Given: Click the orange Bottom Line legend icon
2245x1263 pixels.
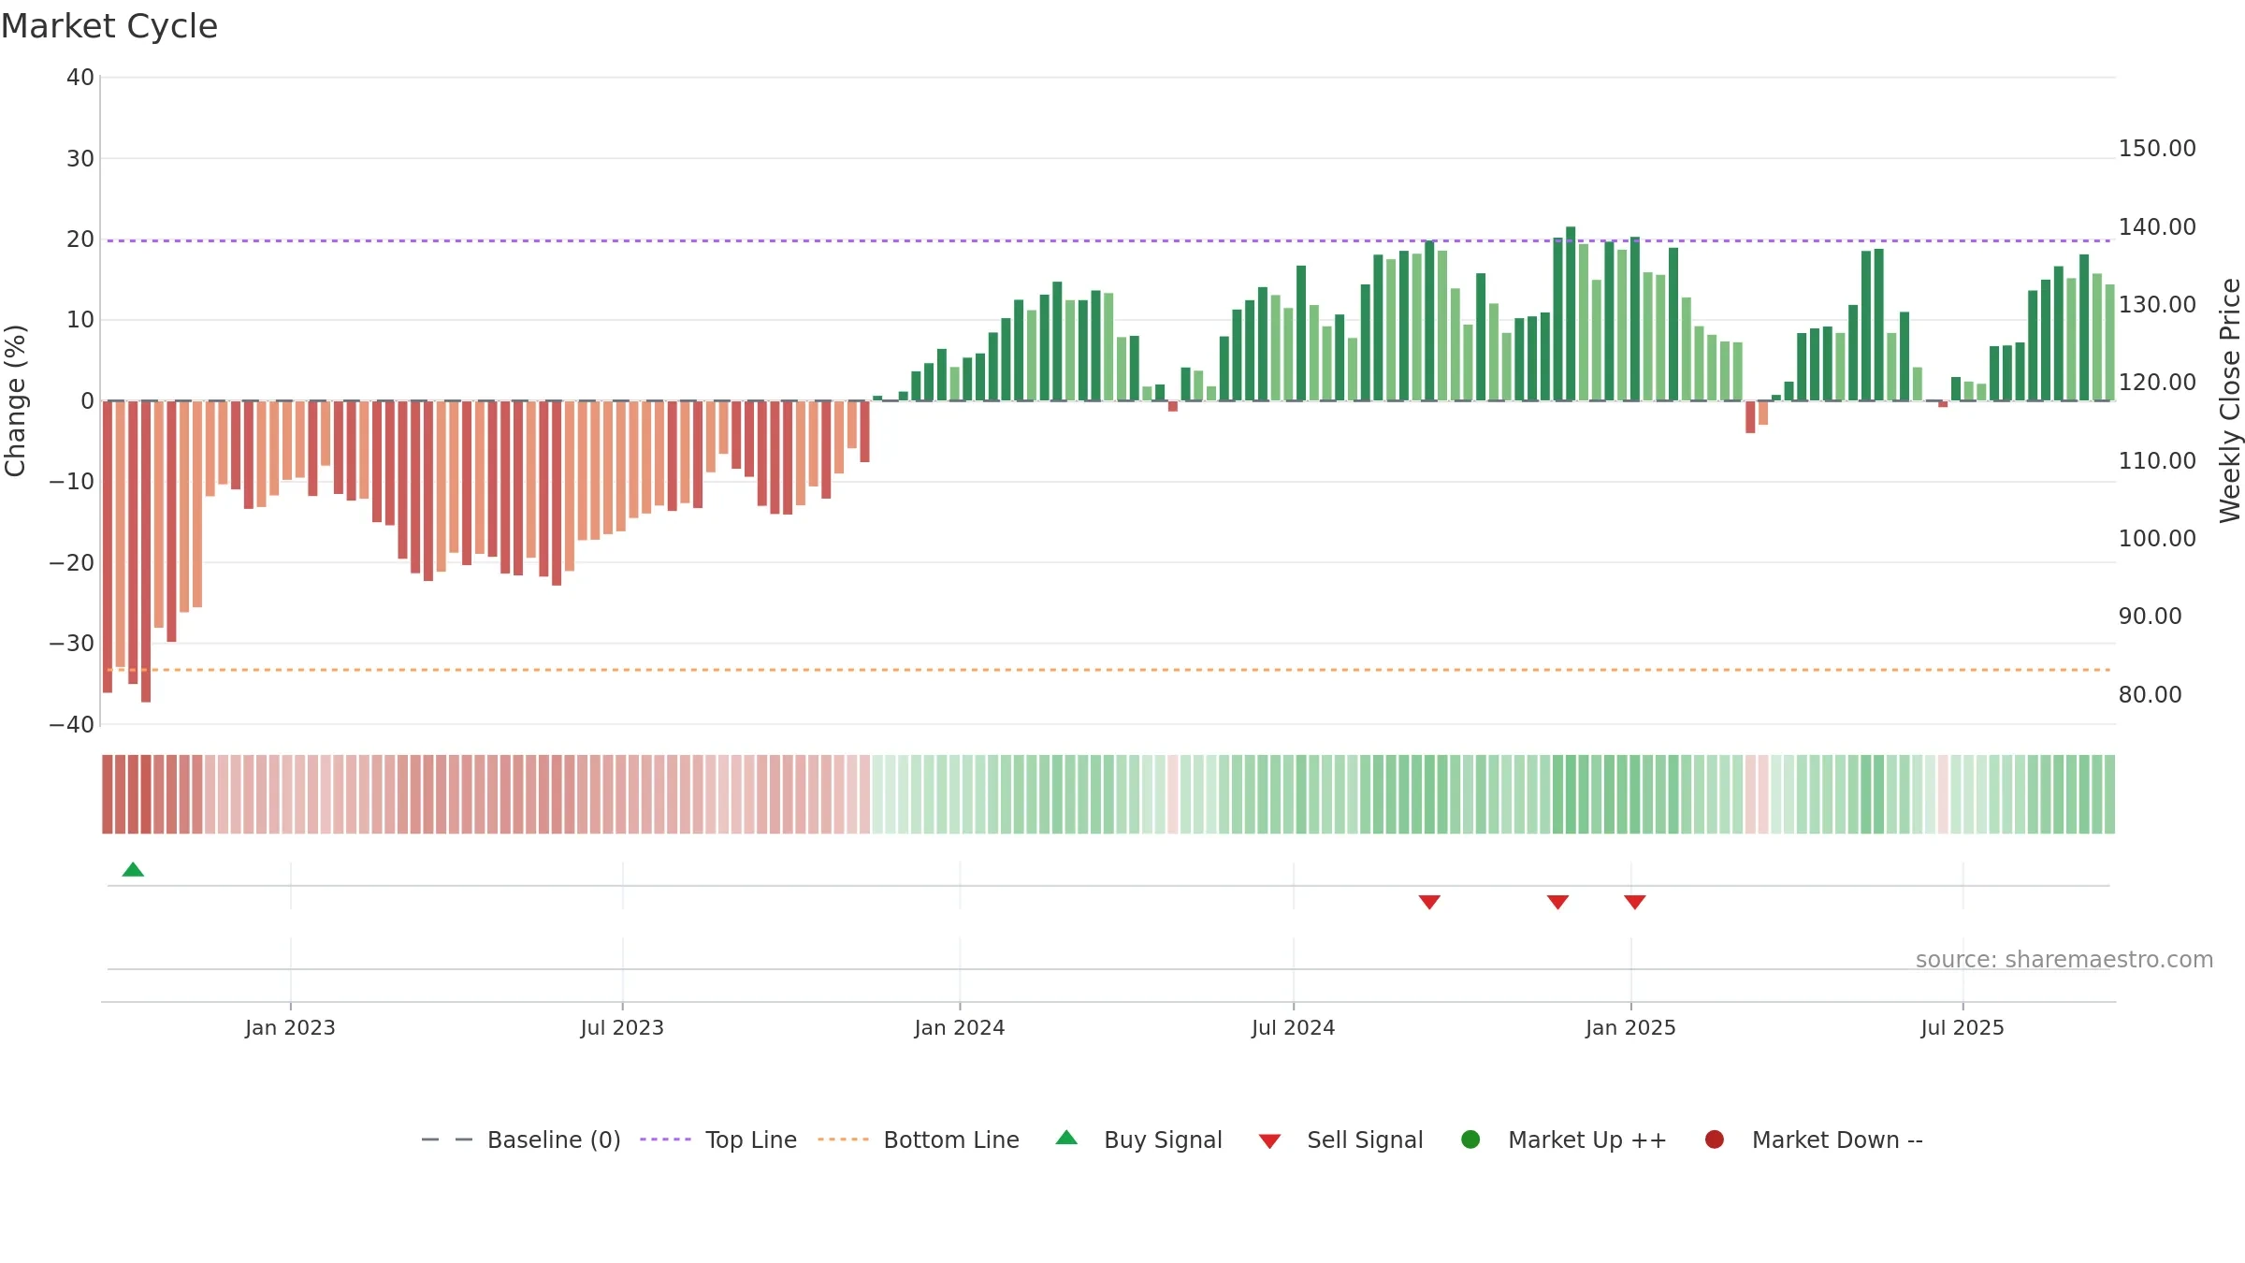Looking at the screenshot, I should pos(843,1140).
